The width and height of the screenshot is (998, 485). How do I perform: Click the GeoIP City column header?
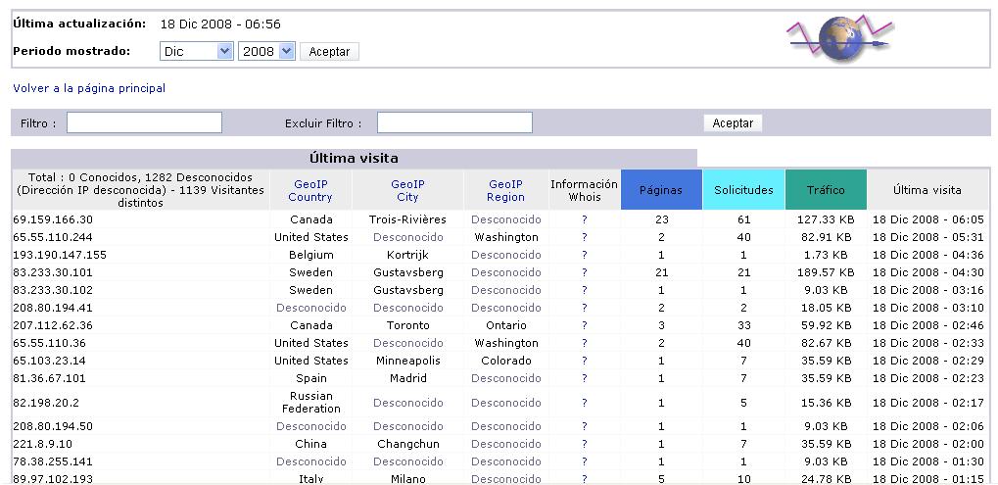(x=407, y=190)
